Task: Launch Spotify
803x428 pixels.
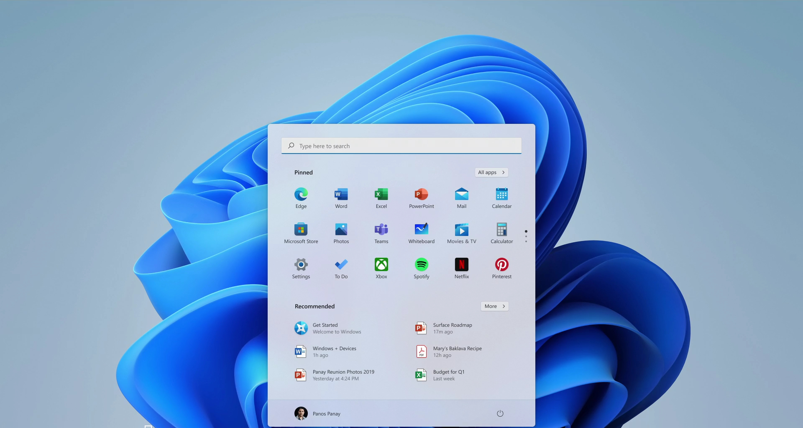Action: coord(422,269)
